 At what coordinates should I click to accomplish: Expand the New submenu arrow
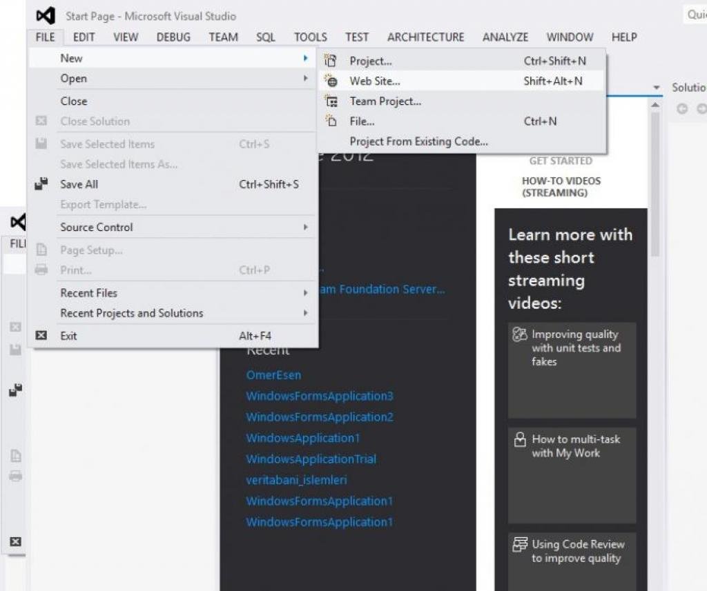pos(306,58)
